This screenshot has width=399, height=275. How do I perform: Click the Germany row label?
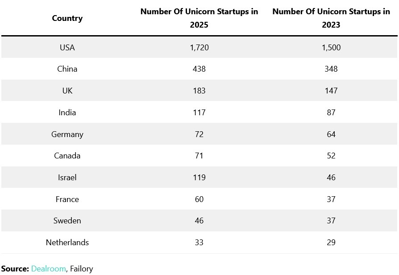67,134
